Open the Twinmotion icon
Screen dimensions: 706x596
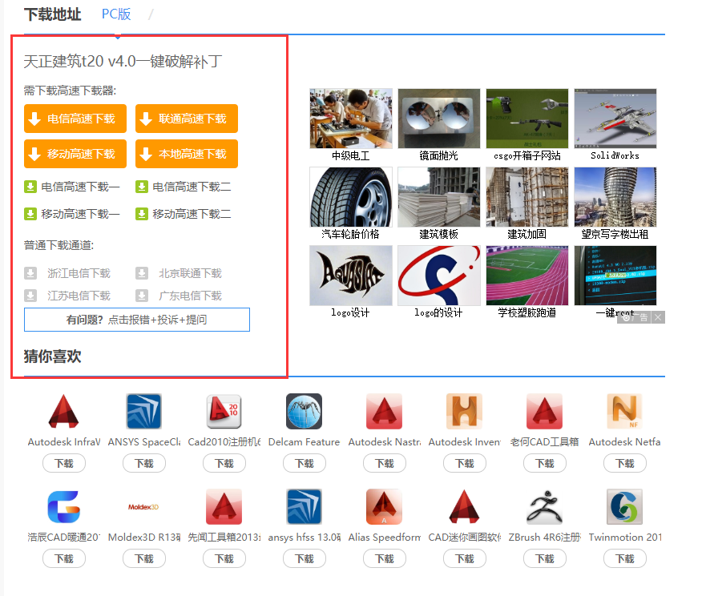[624, 507]
